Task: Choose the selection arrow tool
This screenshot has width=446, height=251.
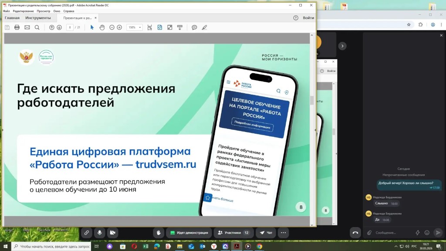Action: click(x=92, y=27)
